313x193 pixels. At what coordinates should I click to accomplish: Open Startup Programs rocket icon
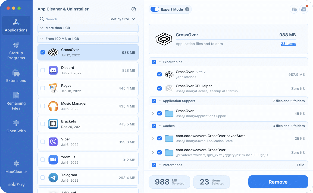tap(16, 46)
